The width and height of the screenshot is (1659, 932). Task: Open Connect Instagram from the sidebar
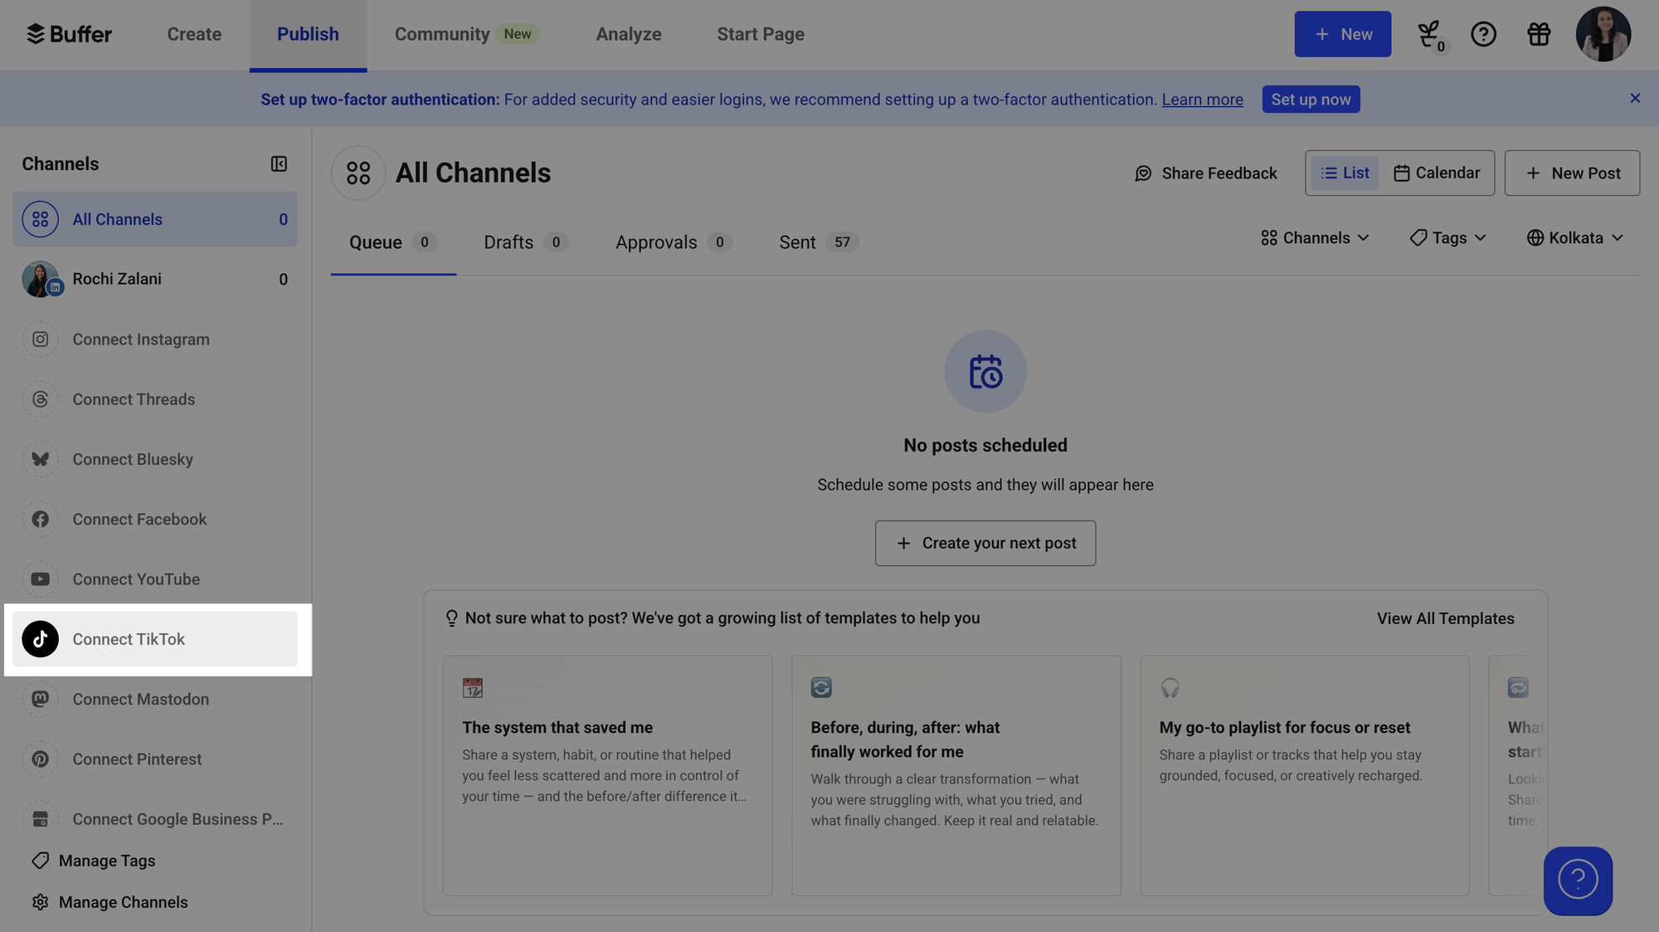pyautogui.click(x=140, y=339)
